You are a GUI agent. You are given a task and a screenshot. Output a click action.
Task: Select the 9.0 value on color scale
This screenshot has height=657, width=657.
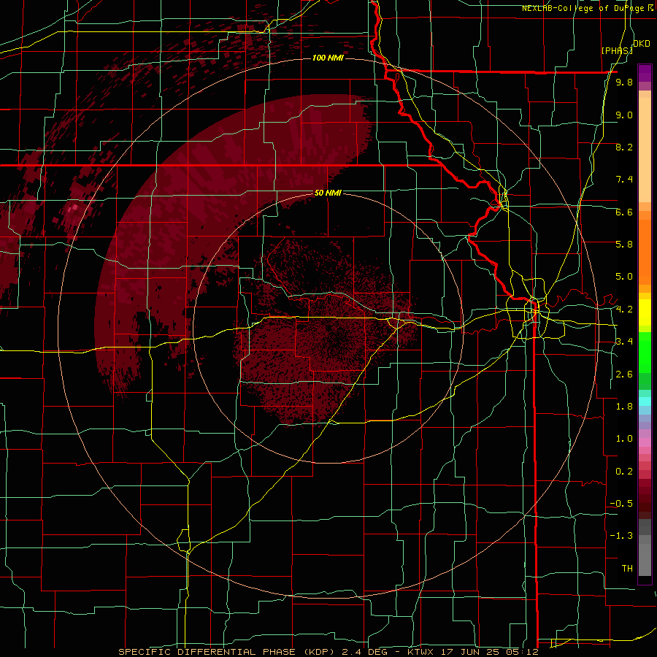click(x=624, y=115)
